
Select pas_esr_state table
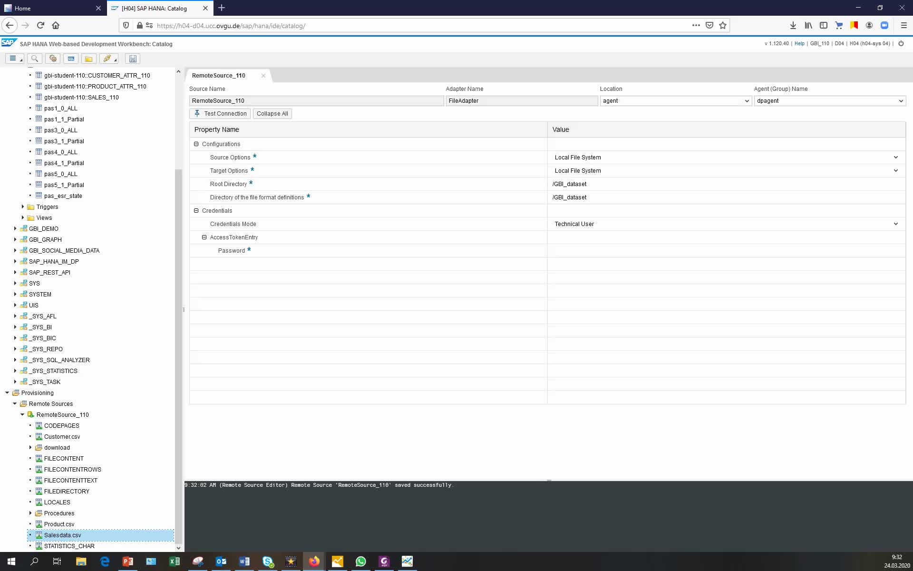coord(63,196)
